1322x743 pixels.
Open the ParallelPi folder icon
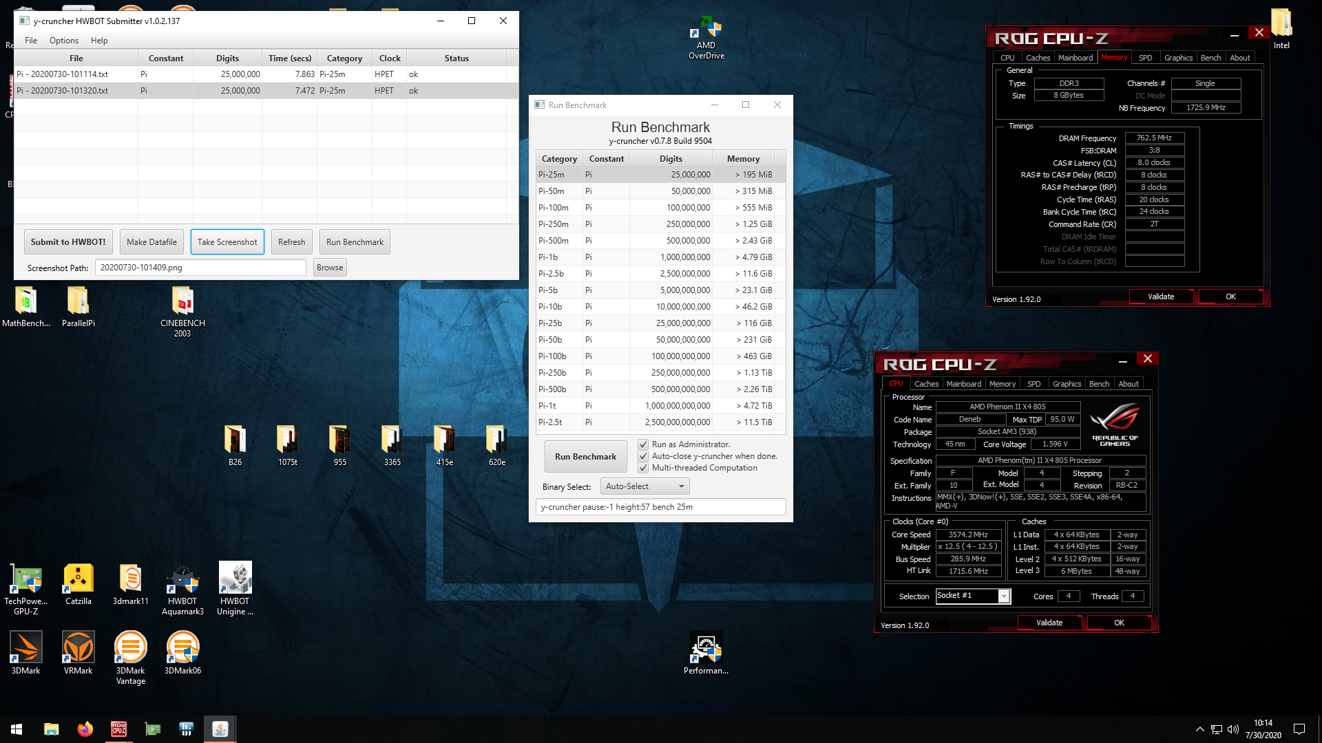78,308
